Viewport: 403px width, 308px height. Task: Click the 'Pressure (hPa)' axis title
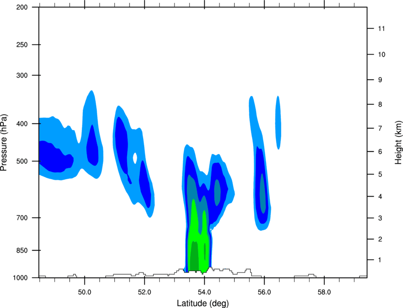click(4, 143)
